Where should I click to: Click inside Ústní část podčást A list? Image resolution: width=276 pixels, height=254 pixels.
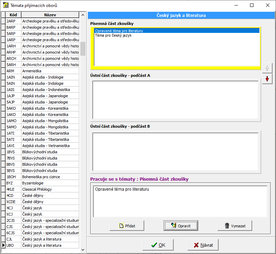(x=175, y=100)
